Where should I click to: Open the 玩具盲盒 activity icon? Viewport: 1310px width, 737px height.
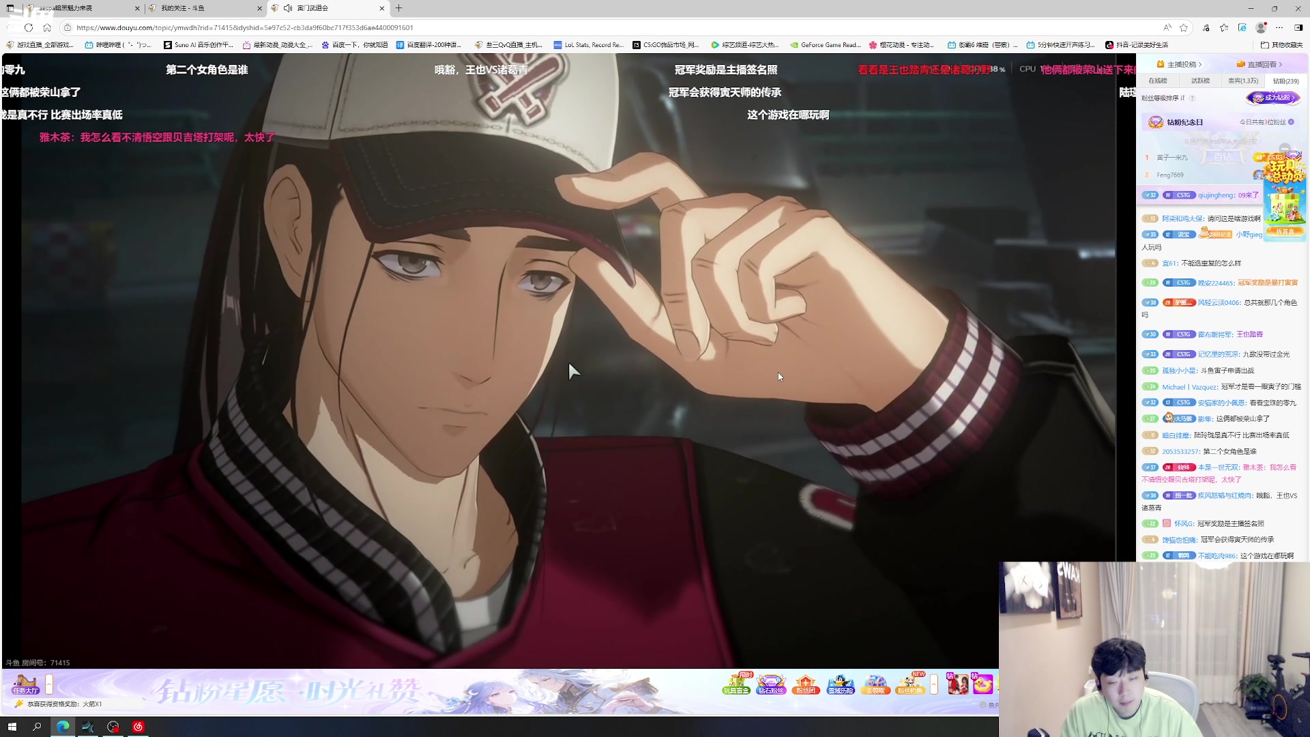click(736, 684)
